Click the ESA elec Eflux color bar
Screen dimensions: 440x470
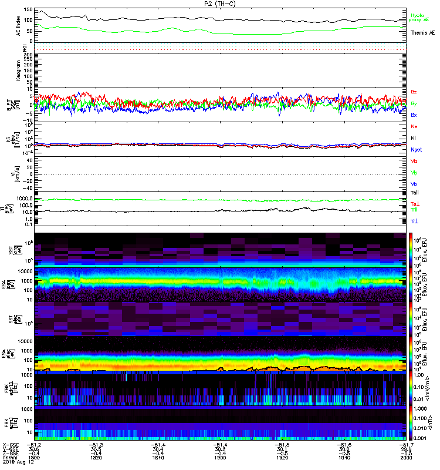411,354
